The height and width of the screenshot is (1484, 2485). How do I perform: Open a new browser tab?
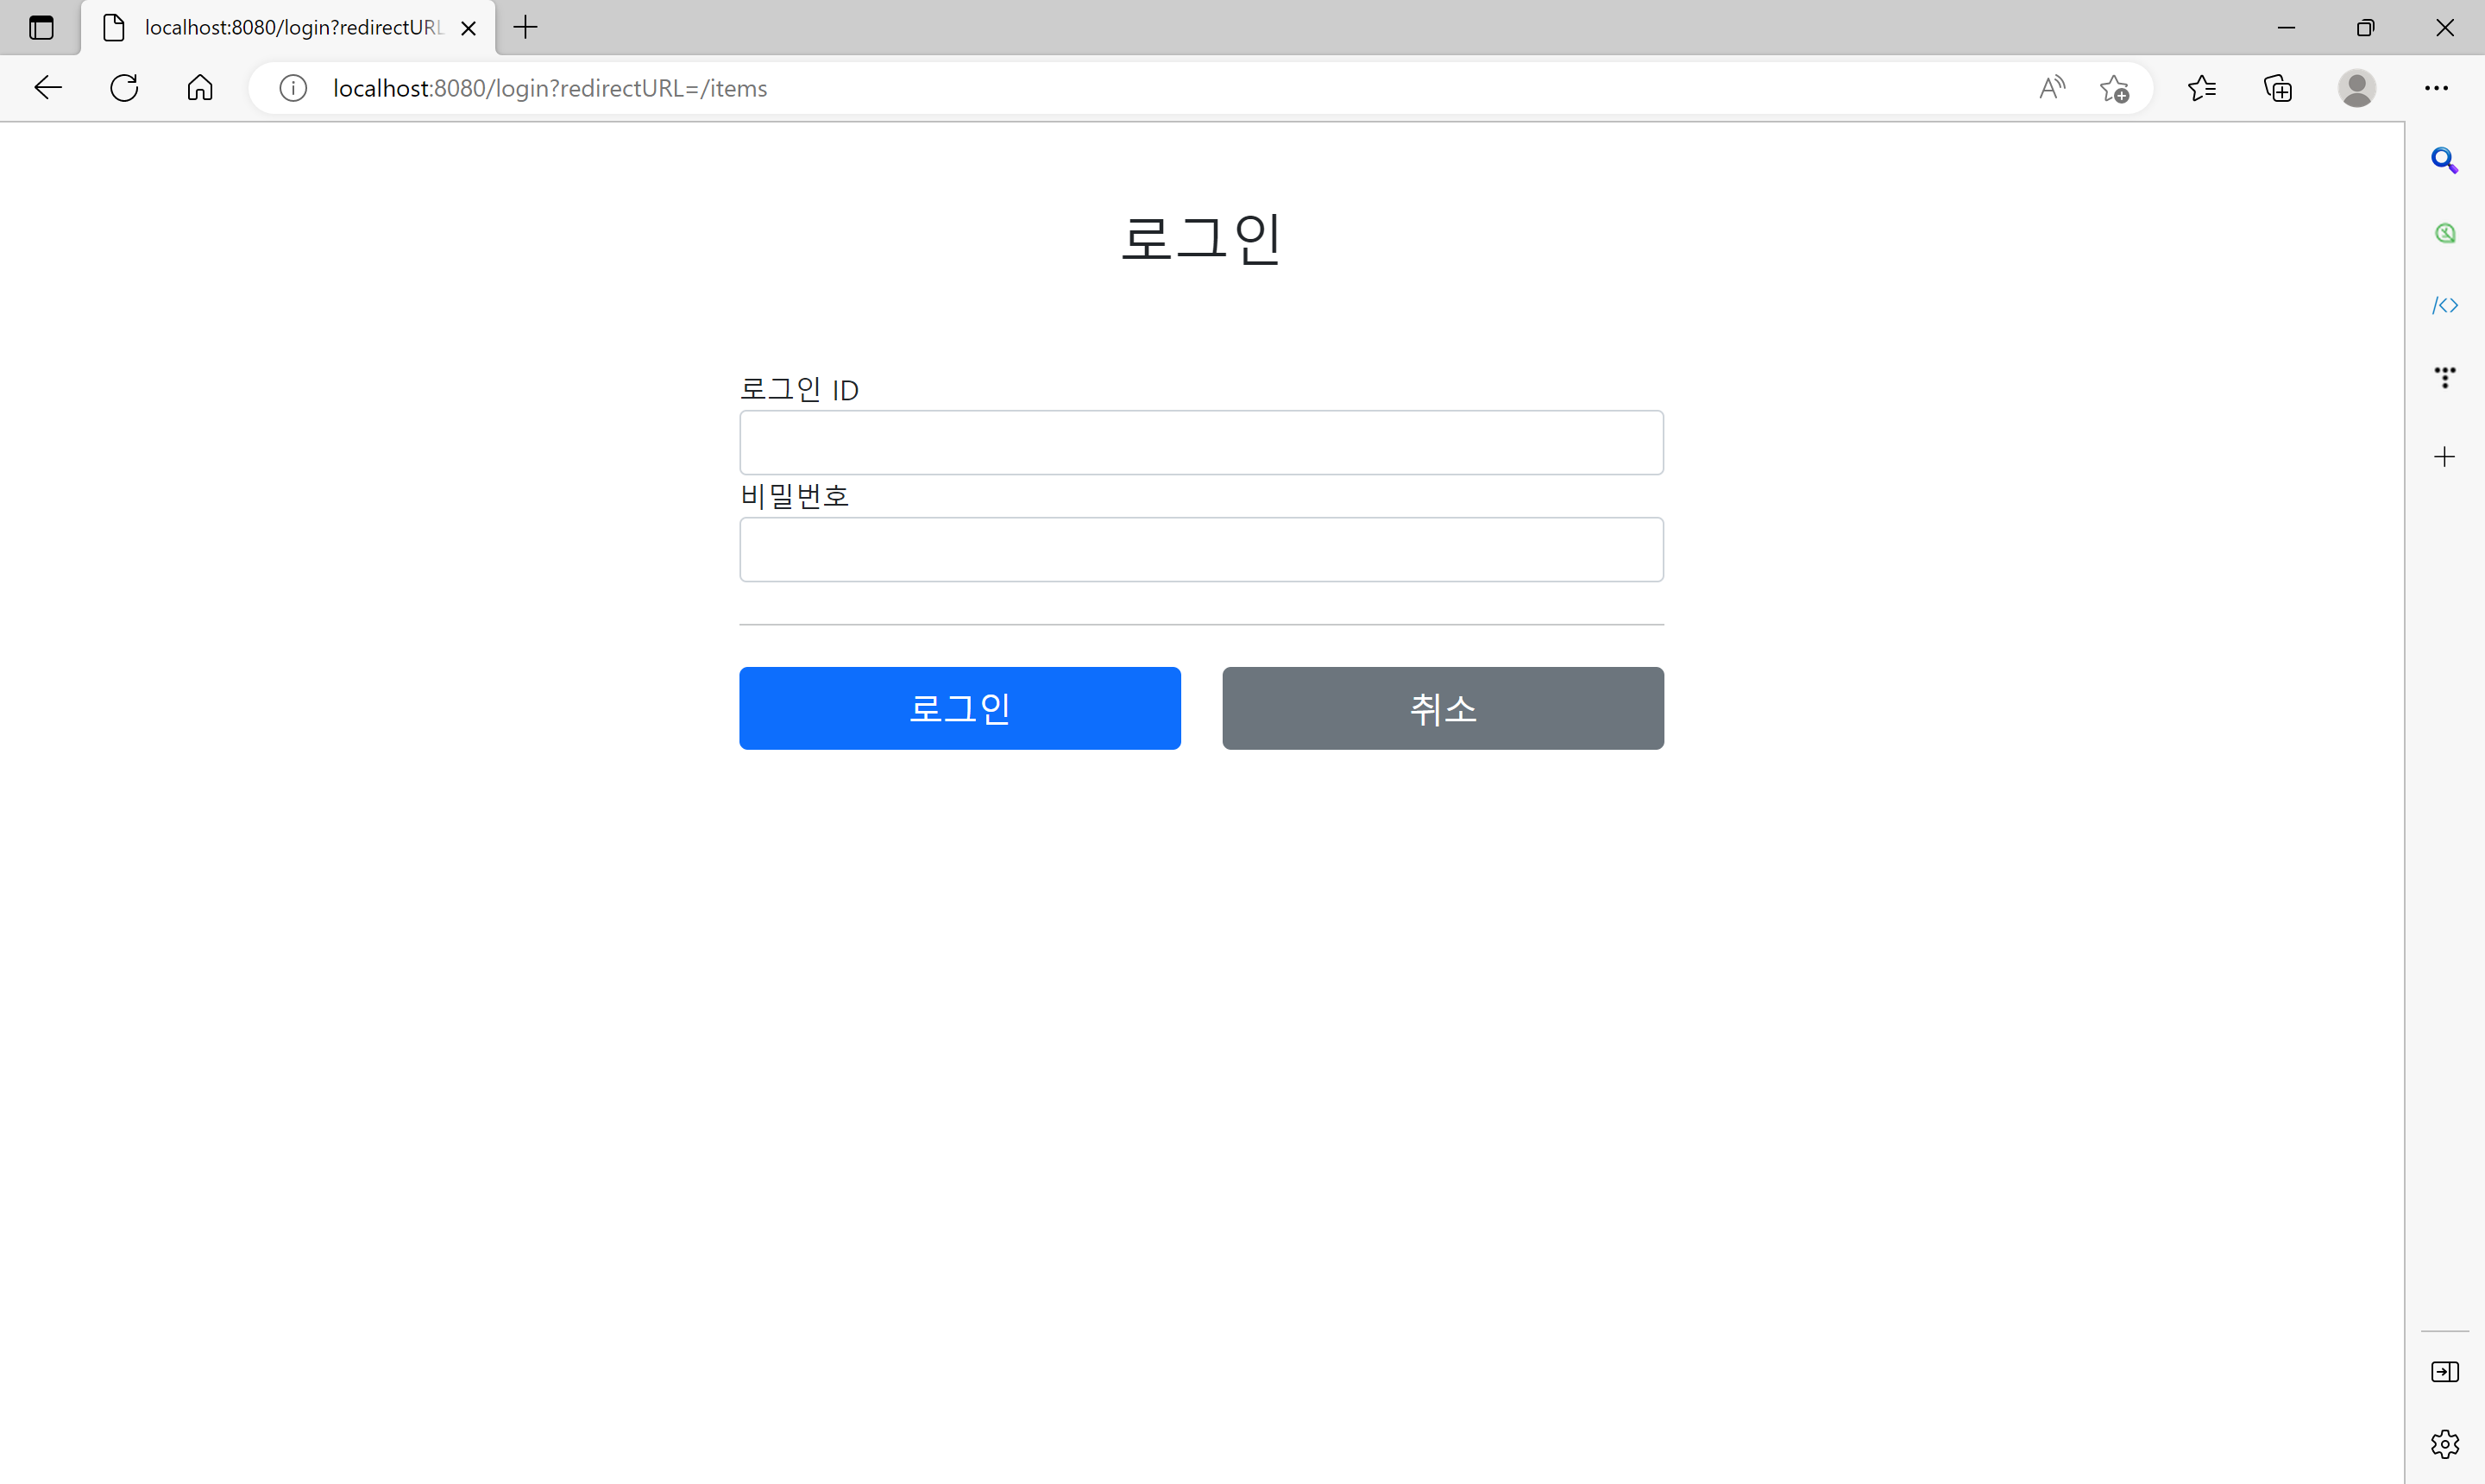point(525,27)
